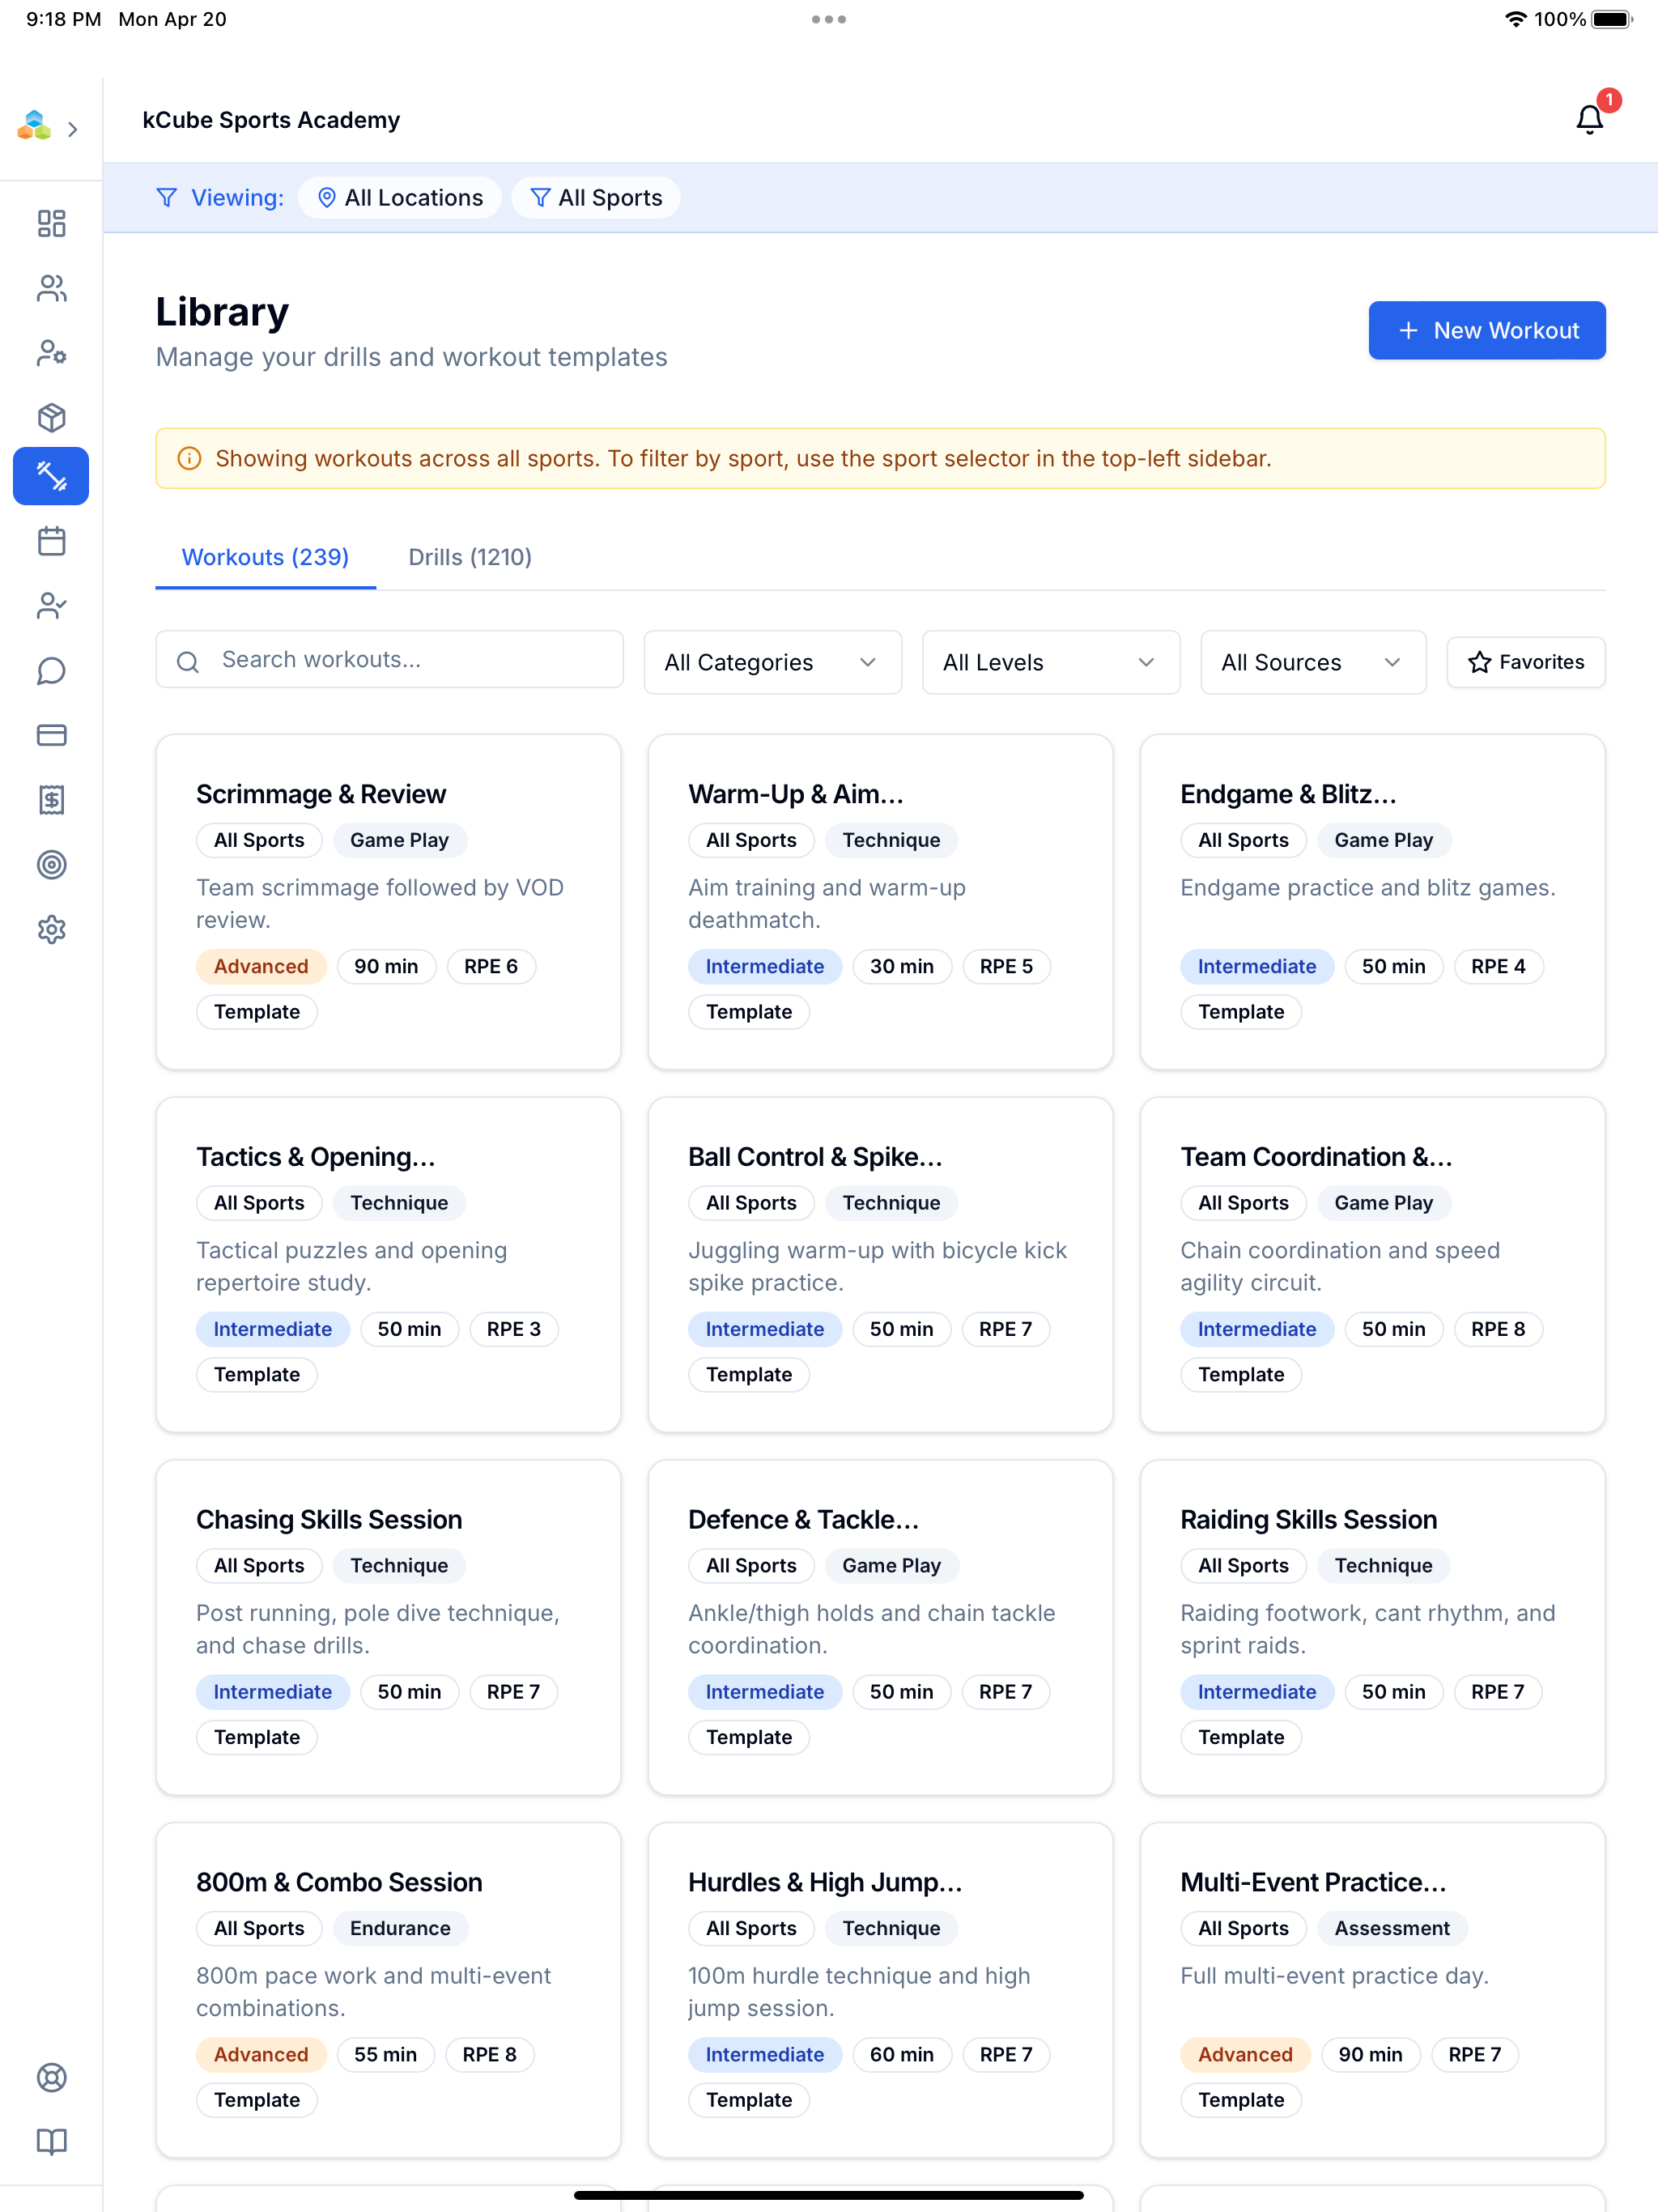Open the notifications bell
The width and height of the screenshot is (1658, 2212).
click(x=1589, y=120)
